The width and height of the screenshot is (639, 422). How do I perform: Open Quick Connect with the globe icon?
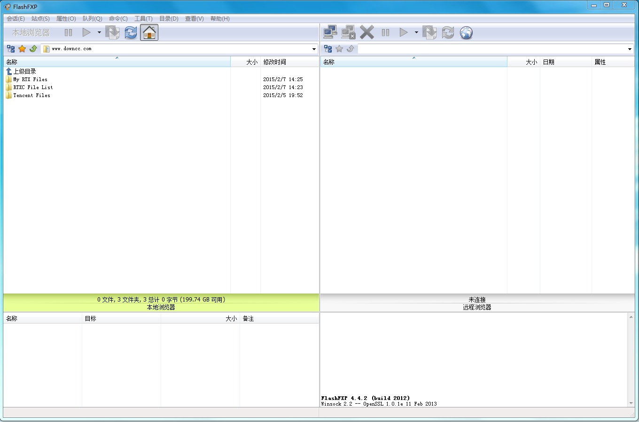(466, 32)
